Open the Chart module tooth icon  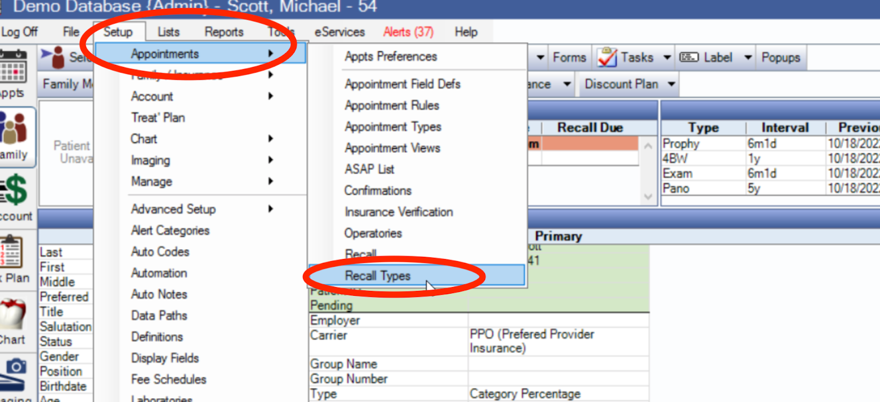[x=12, y=315]
